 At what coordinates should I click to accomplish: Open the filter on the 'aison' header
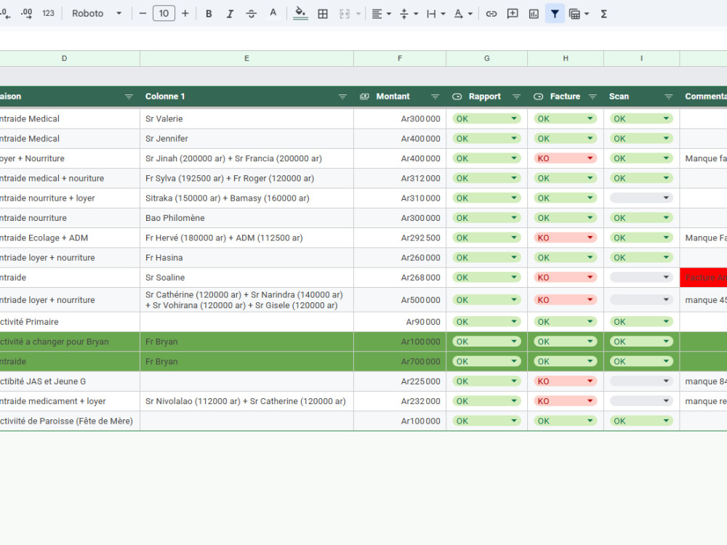(129, 97)
